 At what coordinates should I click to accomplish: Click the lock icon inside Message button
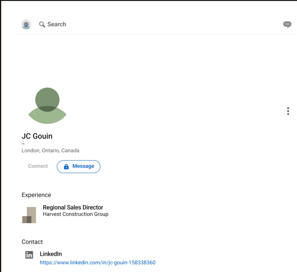(x=66, y=167)
